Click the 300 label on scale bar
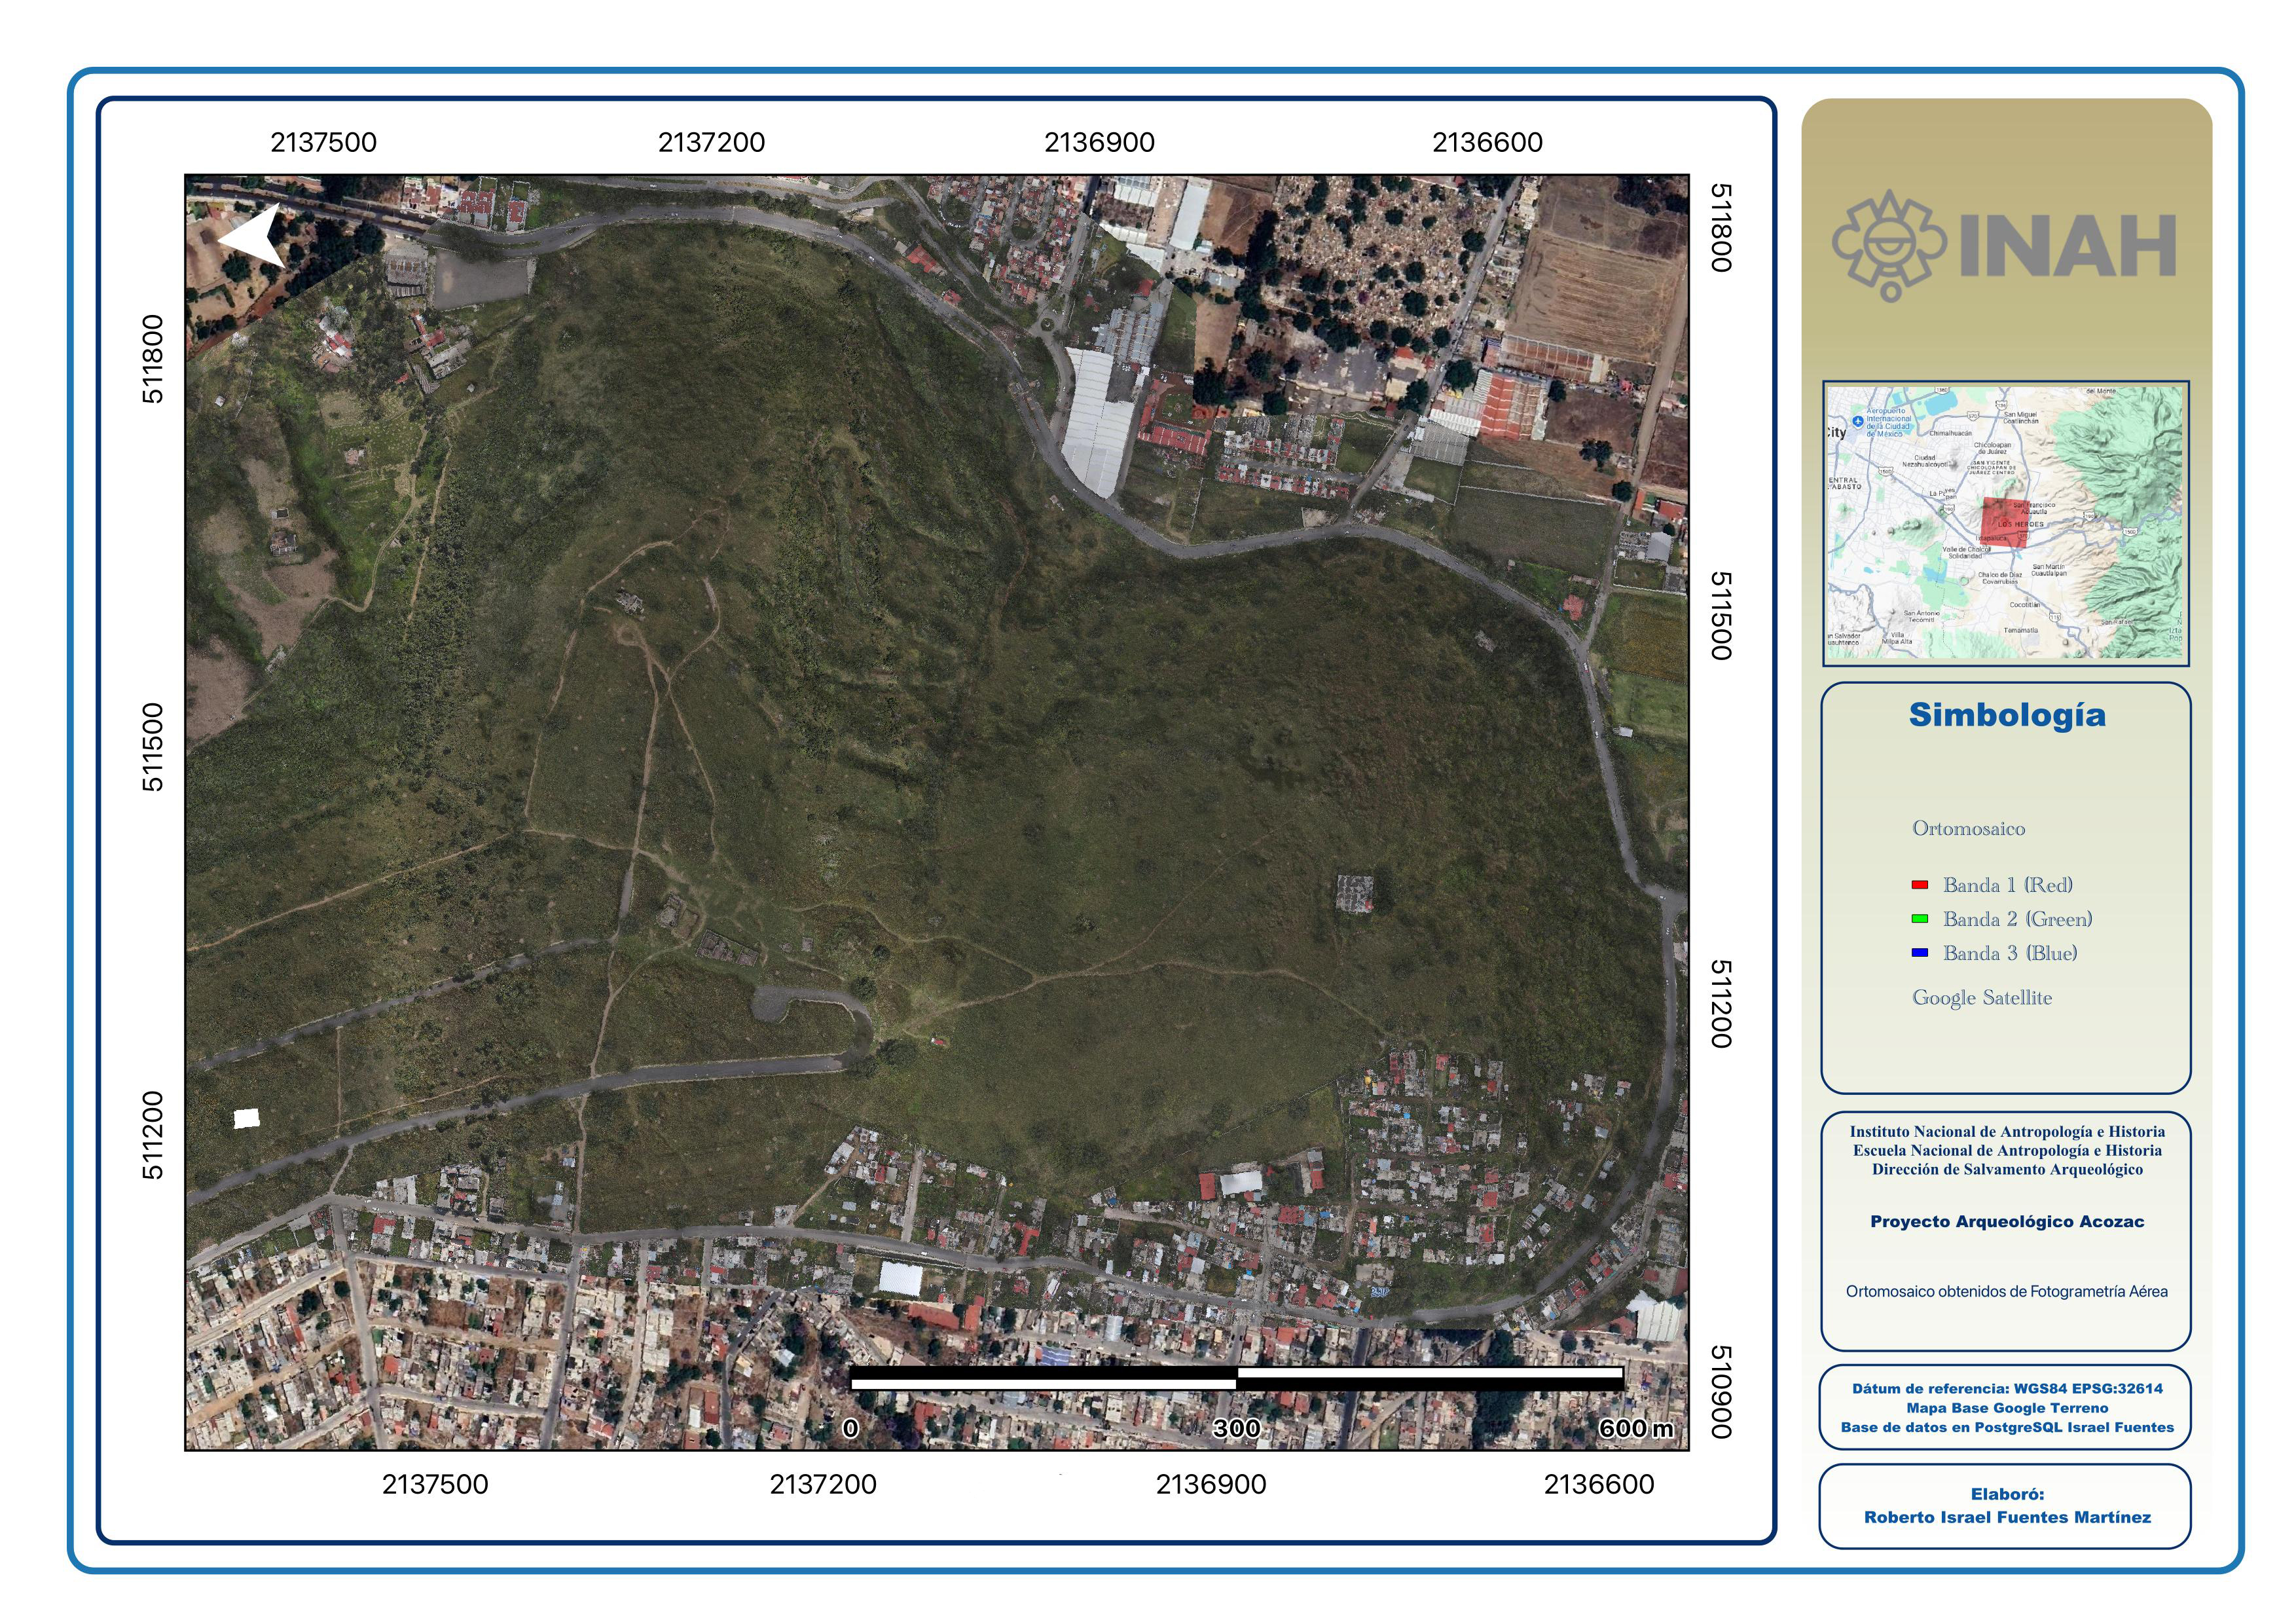Image resolution: width=2296 pixels, height=1624 pixels. (x=1236, y=1428)
